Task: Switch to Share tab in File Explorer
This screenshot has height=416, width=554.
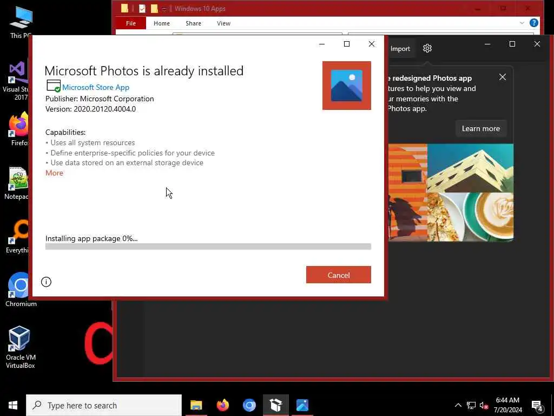Action: (193, 23)
